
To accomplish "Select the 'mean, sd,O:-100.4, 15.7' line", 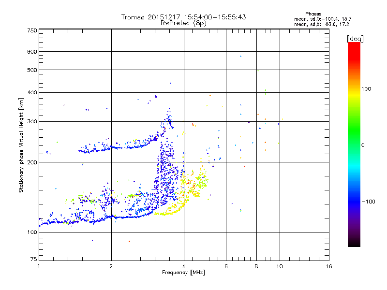I will (323, 19).
